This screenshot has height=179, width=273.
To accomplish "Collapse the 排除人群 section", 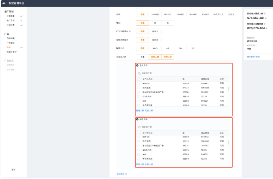I will 138,119.
